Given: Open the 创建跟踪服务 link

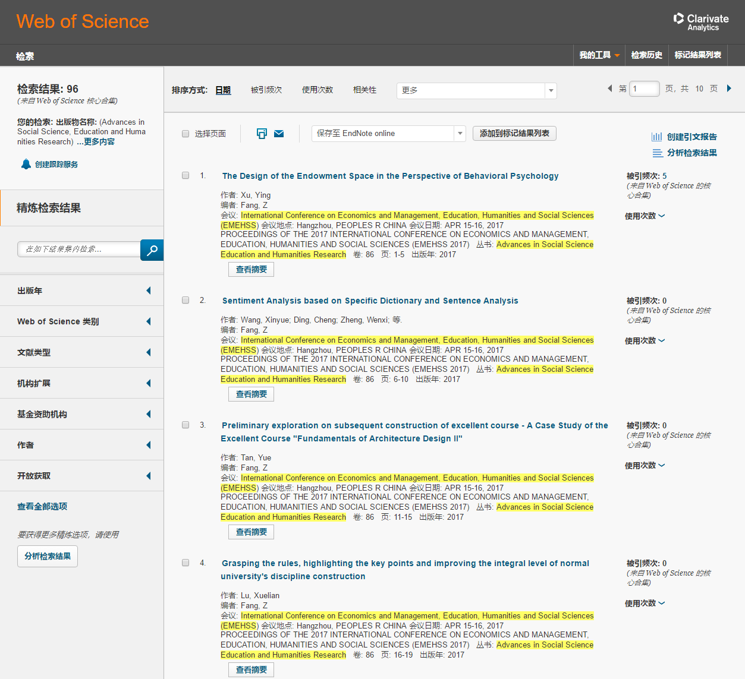Looking at the screenshot, I should 56,165.
